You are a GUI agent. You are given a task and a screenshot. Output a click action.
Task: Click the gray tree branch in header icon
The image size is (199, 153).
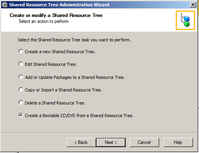tap(182, 19)
